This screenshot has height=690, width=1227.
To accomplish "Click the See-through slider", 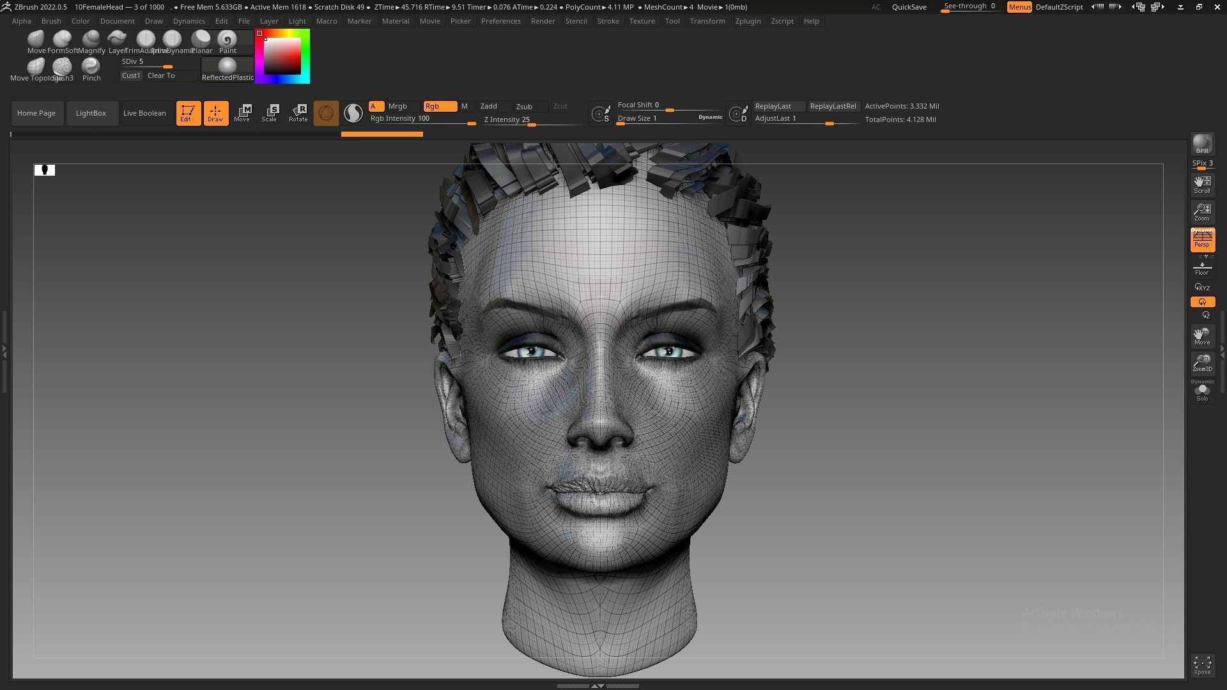I will point(971,7).
